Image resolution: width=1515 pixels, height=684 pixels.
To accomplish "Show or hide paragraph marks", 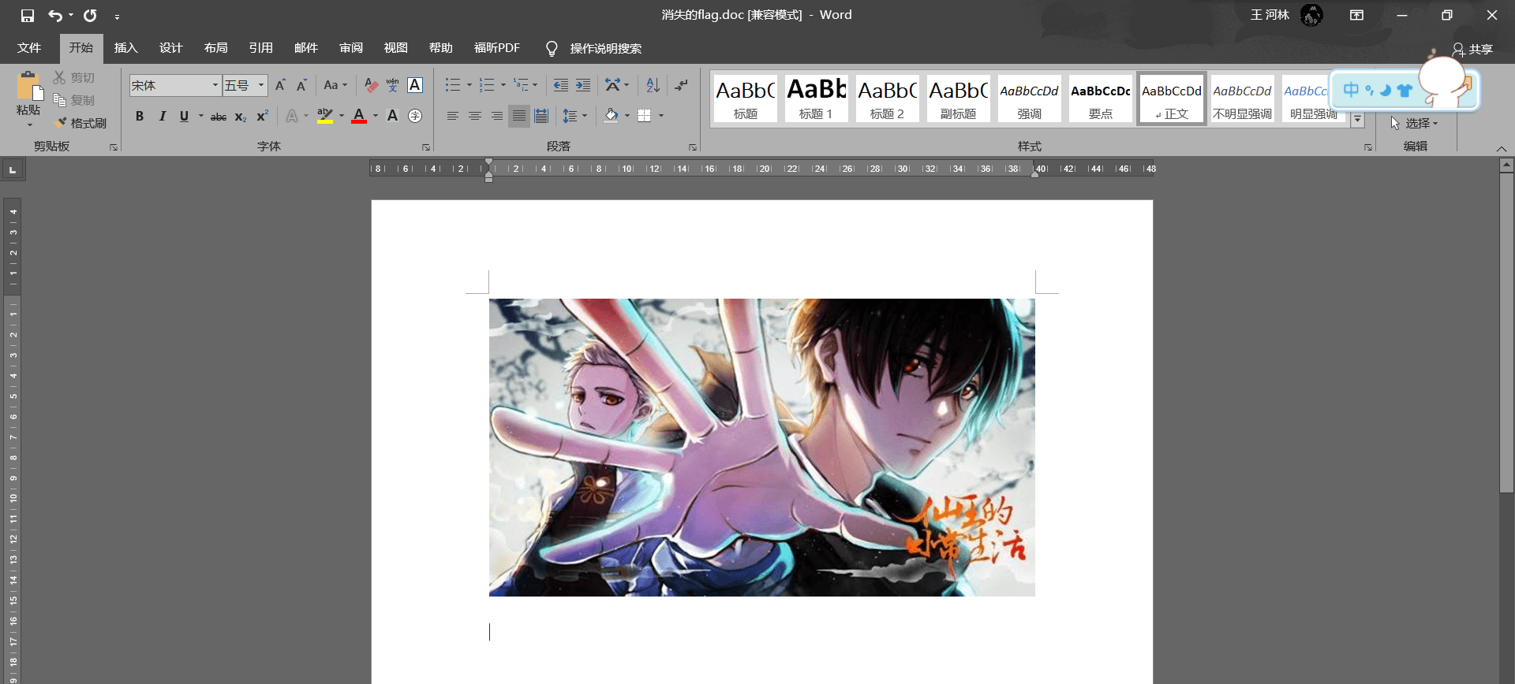I will pyautogui.click(x=682, y=85).
